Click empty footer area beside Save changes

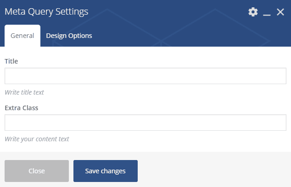(x=211, y=171)
